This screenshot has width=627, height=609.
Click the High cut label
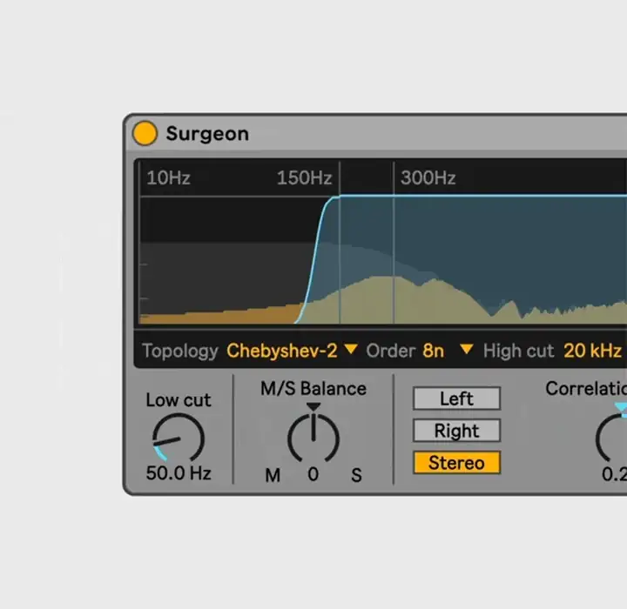click(518, 351)
